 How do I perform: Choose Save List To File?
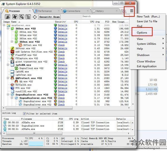148,21
